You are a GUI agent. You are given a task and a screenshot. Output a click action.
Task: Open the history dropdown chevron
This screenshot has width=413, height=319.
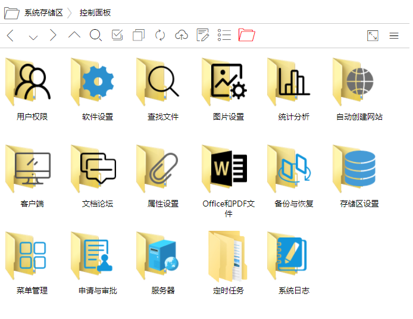point(33,37)
